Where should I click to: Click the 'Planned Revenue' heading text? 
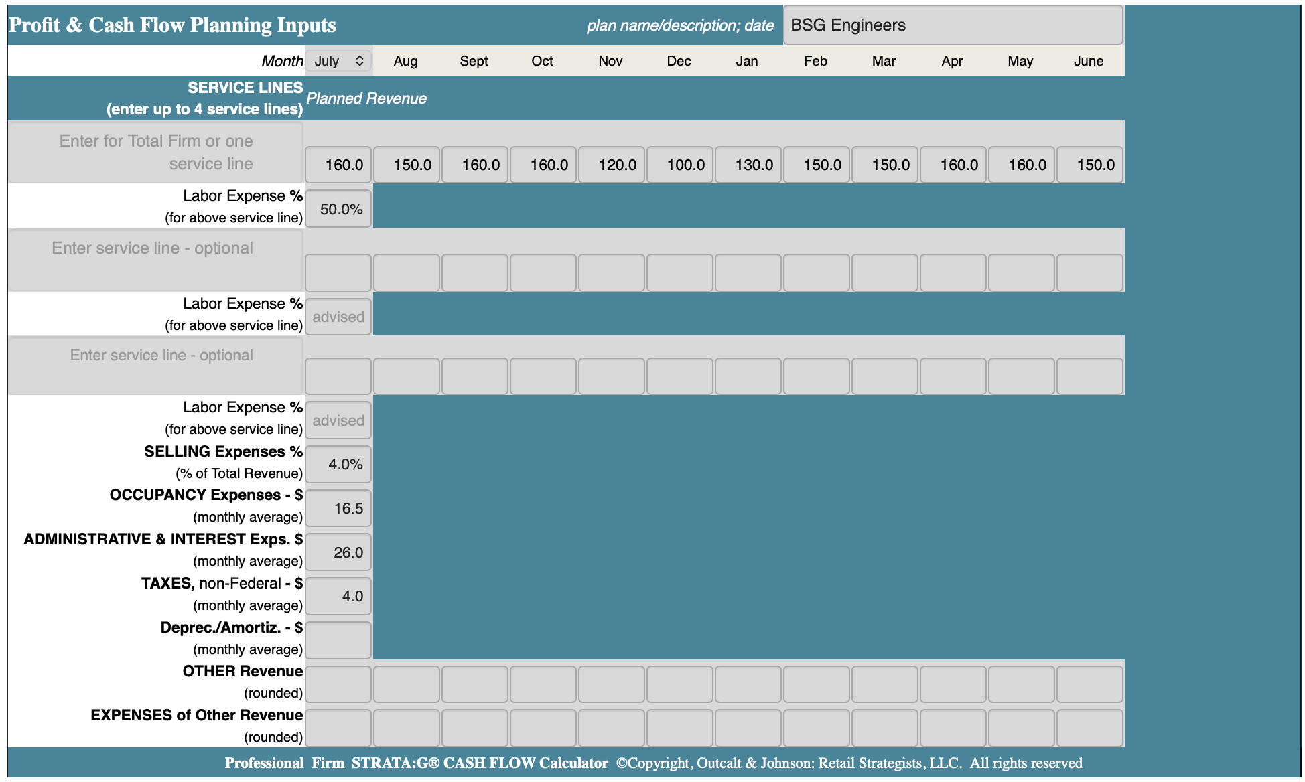(366, 98)
